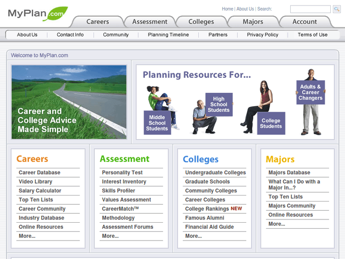Open the Assessment tab
This screenshot has height=259, width=345.
pyautogui.click(x=149, y=22)
